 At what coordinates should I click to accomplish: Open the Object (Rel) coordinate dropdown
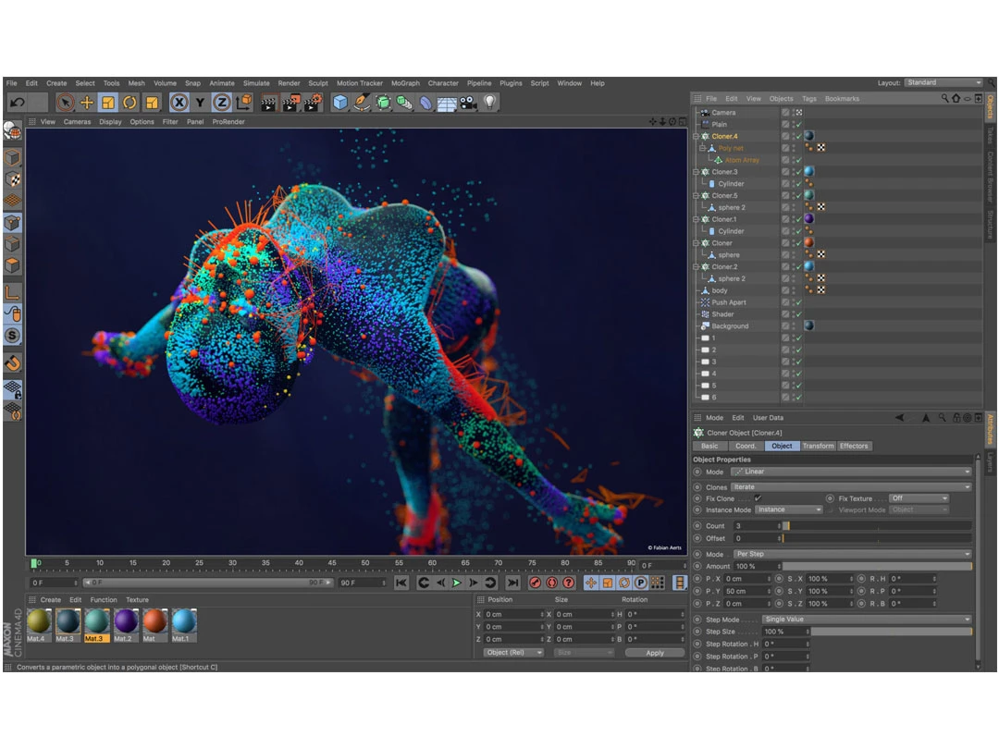pos(513,653)
